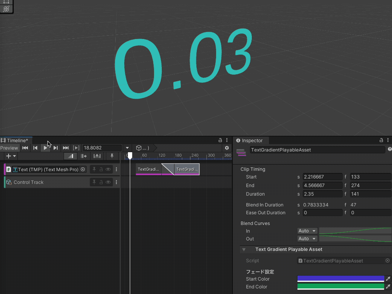Open Text (TMP) track options menu
The image size is (392, 294).
tap(116, 169)
